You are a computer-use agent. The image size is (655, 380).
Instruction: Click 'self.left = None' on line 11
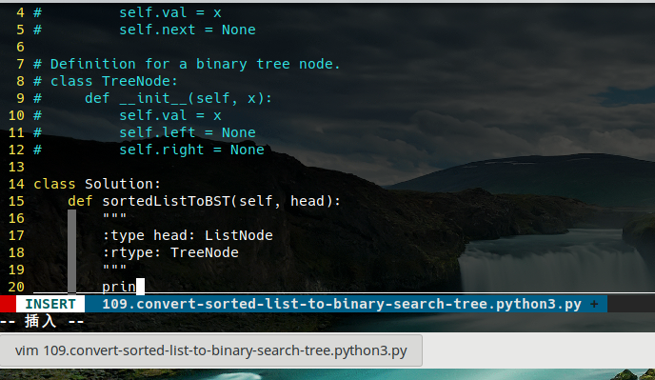click(188, 132)
